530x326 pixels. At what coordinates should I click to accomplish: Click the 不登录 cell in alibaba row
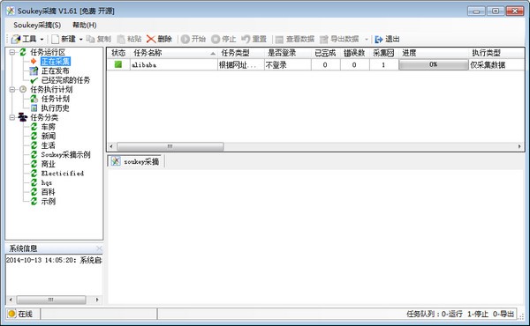point(288,64)
